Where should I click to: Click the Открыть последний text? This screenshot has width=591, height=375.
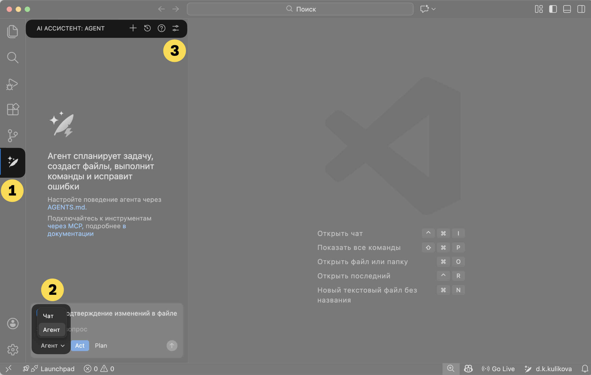354,276
